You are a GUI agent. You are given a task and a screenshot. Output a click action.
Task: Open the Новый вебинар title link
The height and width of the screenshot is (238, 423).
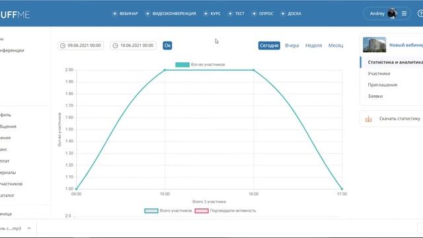(x=406, y=45)
